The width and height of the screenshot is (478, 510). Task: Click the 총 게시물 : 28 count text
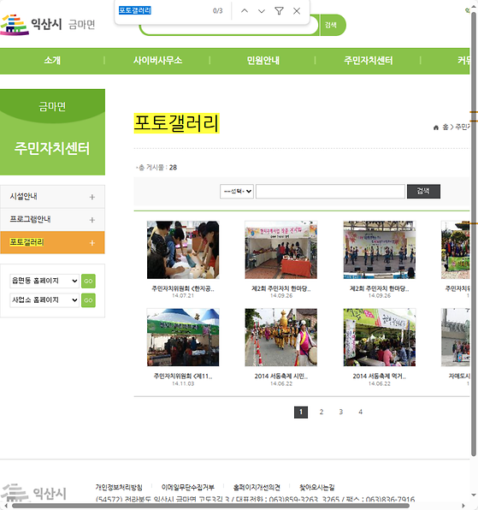coord(157,168)
